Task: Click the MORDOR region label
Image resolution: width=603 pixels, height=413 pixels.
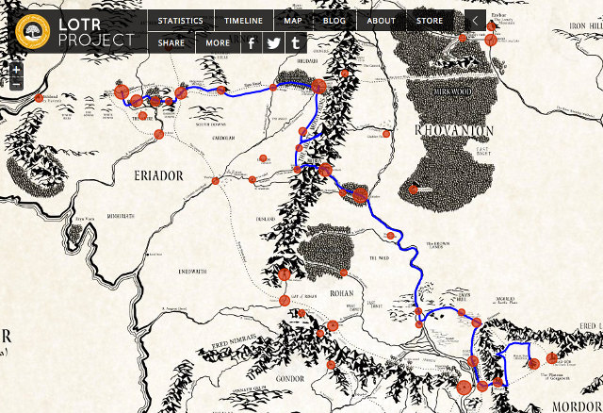Action: [x=576, y=406]
